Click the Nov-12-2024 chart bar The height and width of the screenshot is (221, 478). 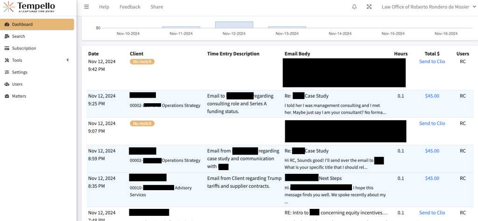[x=234, y=25]
